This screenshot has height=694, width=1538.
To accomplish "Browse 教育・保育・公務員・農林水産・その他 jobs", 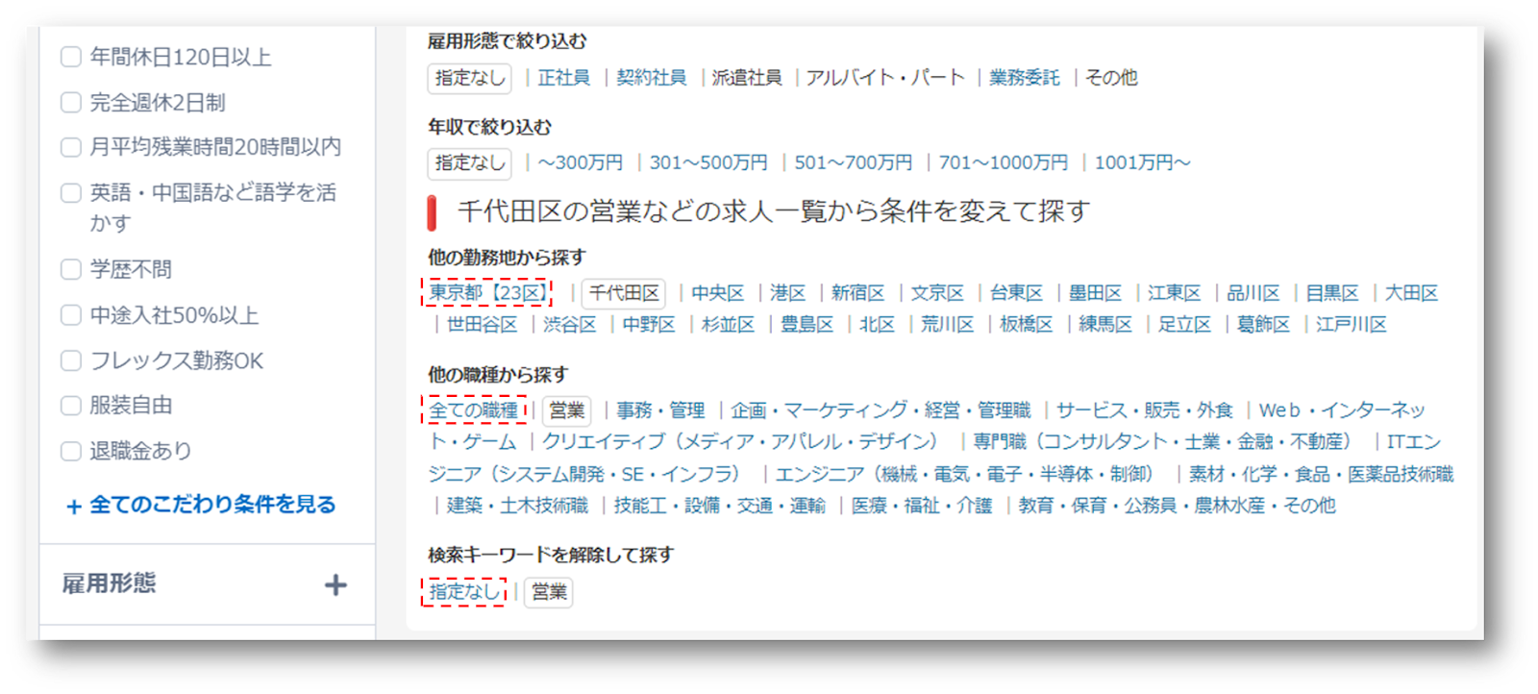I will coord(1177,506).
